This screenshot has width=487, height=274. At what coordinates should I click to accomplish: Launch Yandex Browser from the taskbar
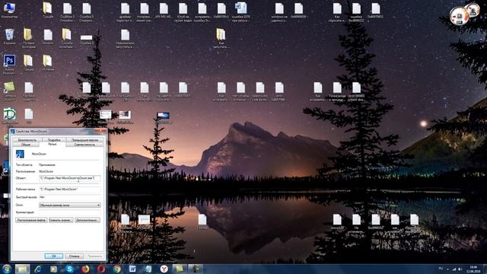point(164,269)
